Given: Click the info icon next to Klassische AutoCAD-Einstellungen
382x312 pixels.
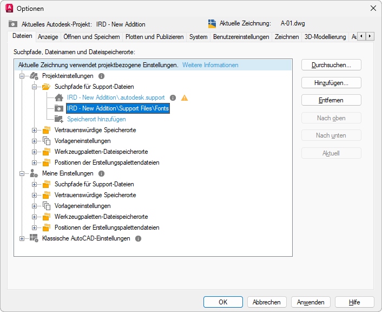Looking at the screenshot, I should tap(138, 238).
